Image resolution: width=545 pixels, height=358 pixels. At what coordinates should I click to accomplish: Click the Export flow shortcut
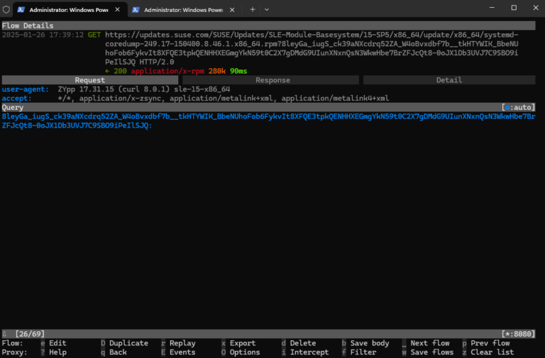pyautogui.click(x=238, y=343)
